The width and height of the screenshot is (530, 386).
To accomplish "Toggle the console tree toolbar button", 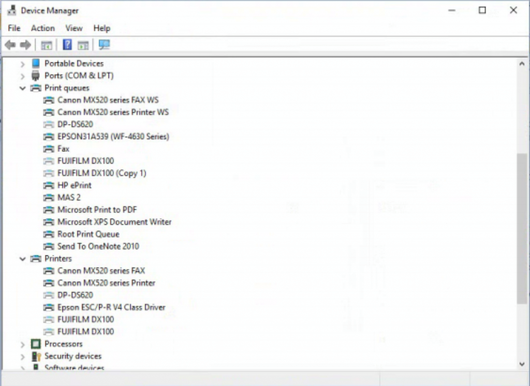I will [46, 44].
